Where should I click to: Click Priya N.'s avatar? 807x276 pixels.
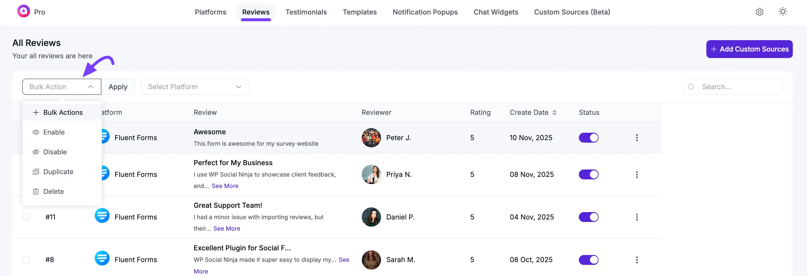pos(371,174)
